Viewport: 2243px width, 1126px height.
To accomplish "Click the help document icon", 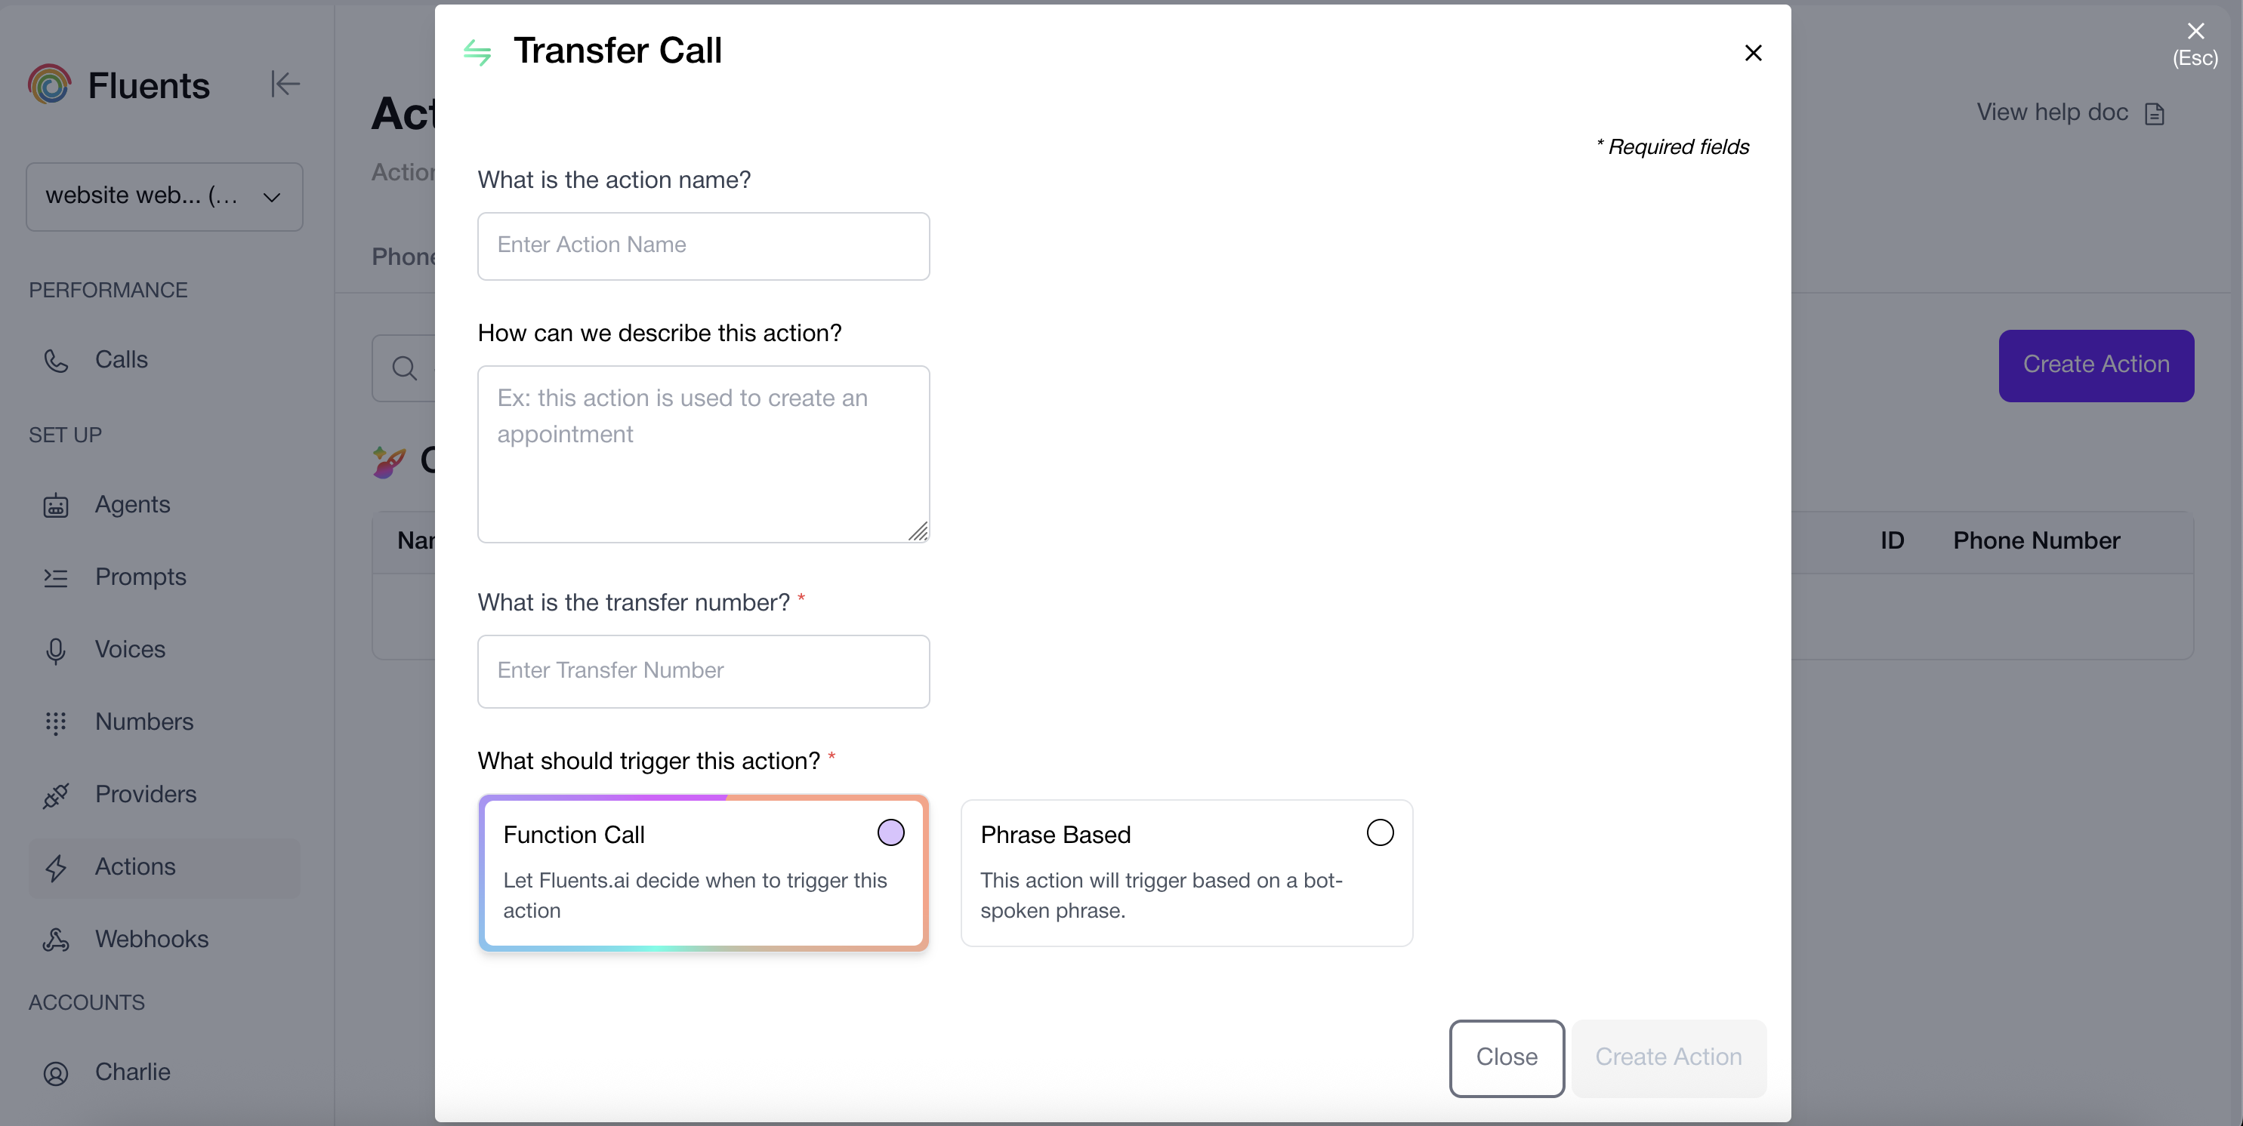I will coord(2154,114).
